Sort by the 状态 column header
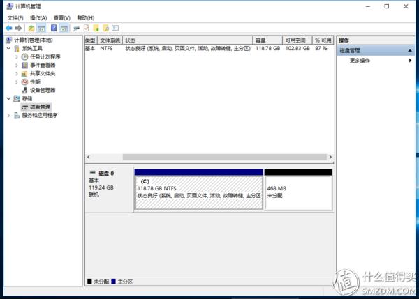The height and width of the screenshot is (299, 419). pyautogui.click(x=188, y=40)
